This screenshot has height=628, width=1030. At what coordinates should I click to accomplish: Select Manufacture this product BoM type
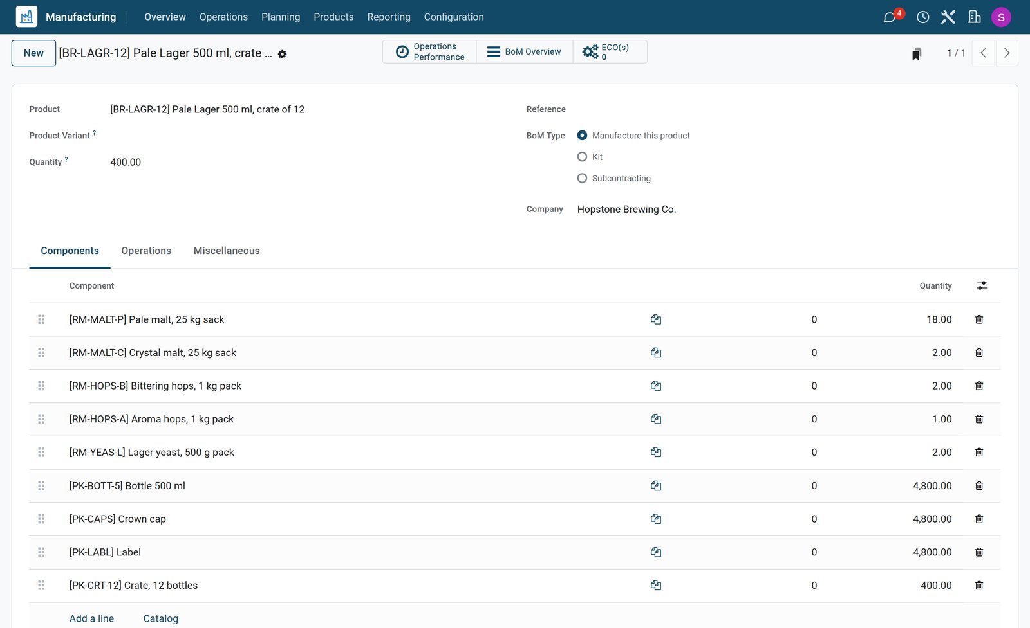point(582,136)
